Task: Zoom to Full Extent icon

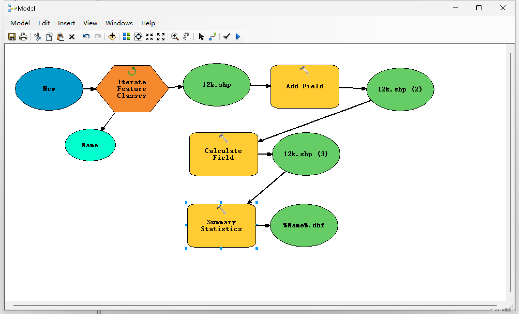Action: 138,36
